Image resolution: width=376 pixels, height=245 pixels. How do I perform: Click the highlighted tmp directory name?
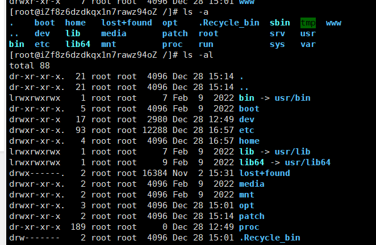(x=308, y=23)
